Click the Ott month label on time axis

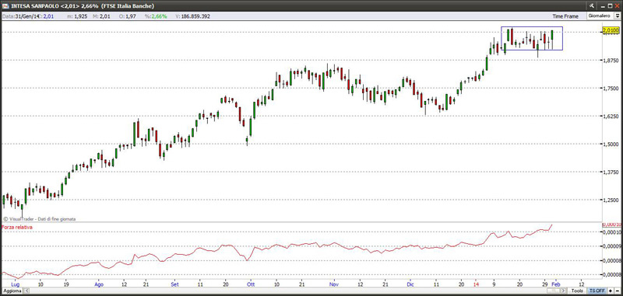tap(250, 284)
